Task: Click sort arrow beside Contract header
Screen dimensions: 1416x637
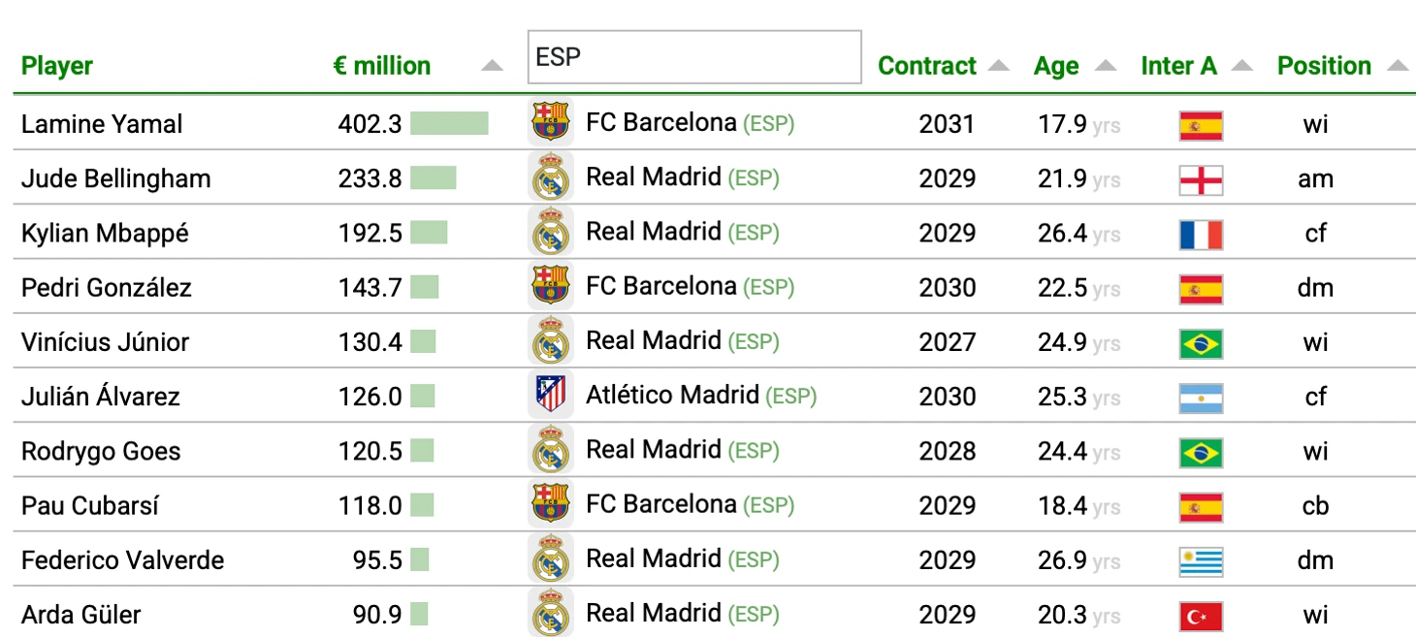Action: [998, 66]
